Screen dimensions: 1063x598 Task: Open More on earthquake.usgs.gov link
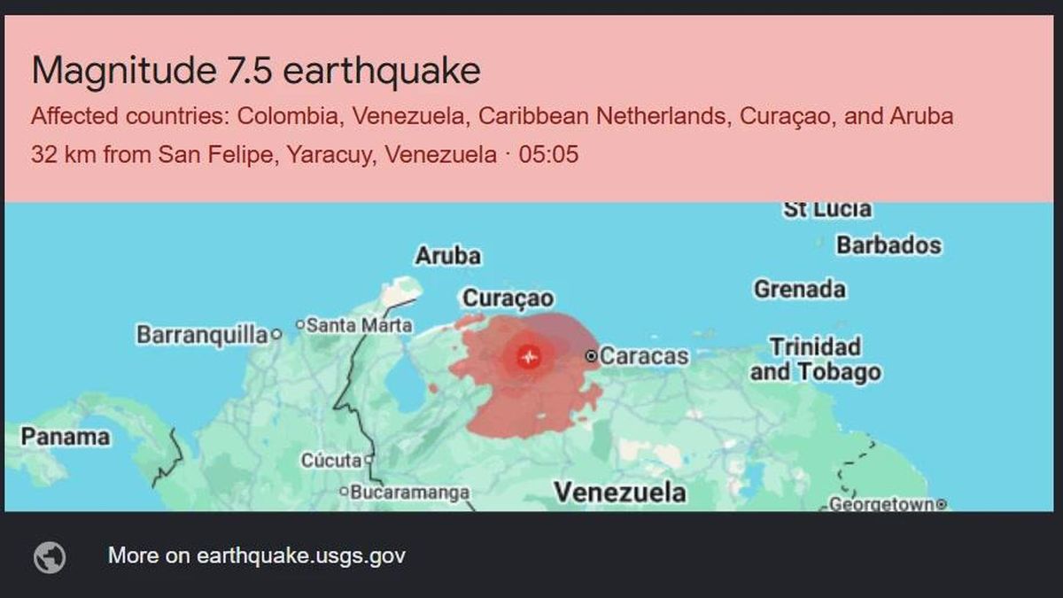point(257,556)
